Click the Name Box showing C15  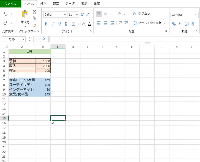[13, 39]
